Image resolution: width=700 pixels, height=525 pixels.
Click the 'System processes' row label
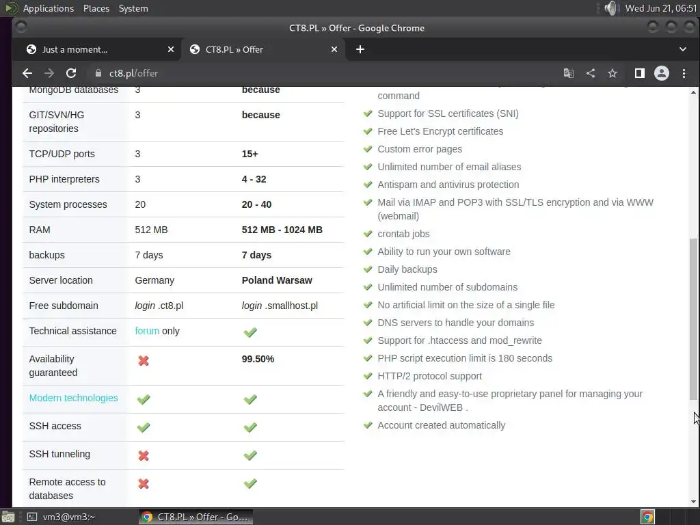coord(68,204)
